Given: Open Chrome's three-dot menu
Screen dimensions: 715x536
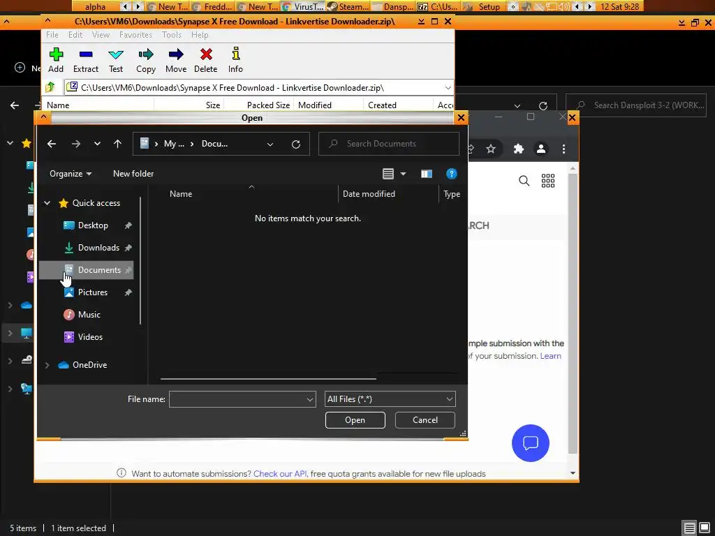Looking at the screenshot, I should 563,149.
